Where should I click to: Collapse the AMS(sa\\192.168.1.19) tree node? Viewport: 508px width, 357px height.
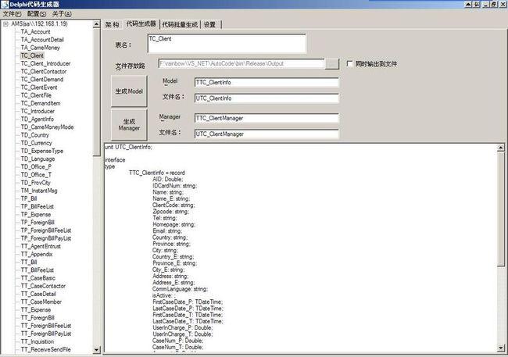5,23
